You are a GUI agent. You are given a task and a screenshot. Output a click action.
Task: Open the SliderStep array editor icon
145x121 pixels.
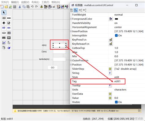110,69
